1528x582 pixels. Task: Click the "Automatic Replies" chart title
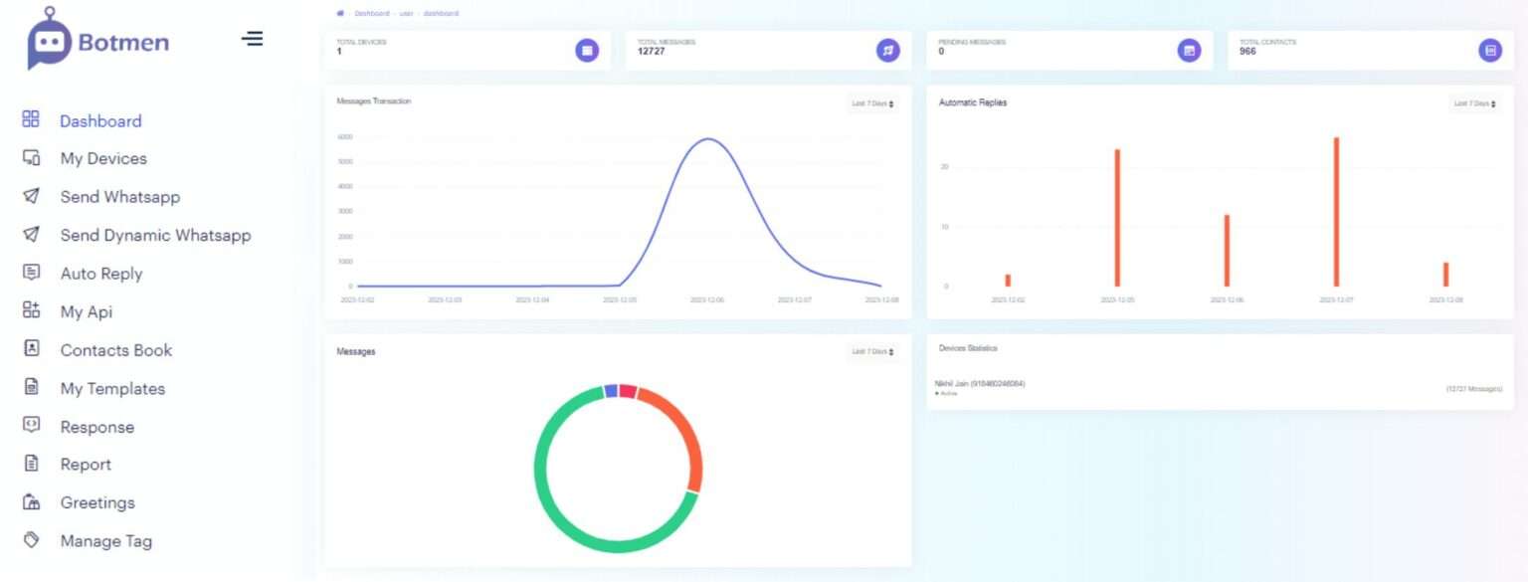click(973, 102)
